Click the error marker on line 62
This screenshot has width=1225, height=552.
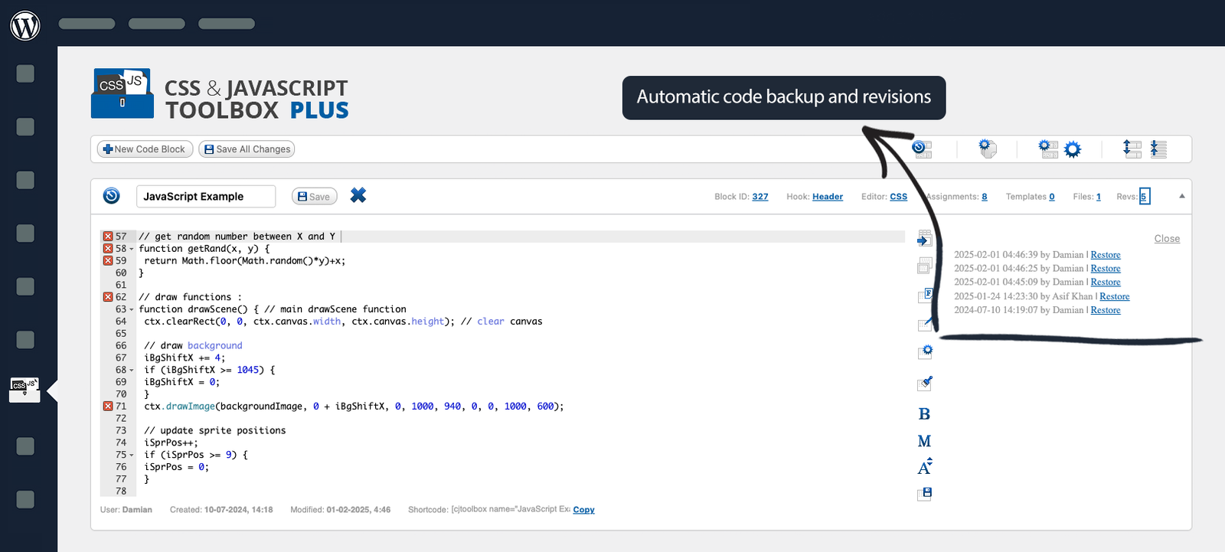point(108,297)
